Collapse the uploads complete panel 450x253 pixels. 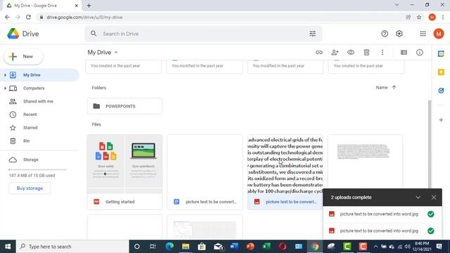418,197
